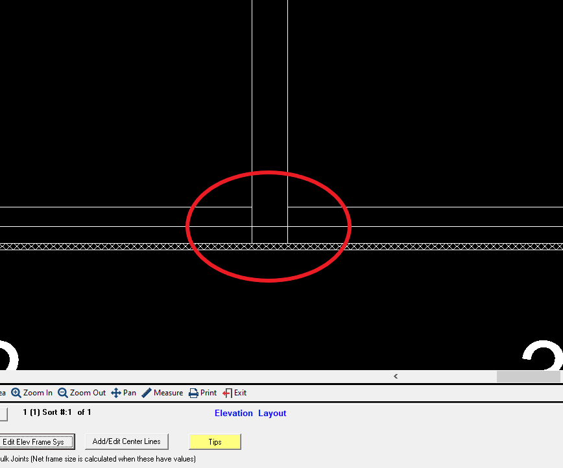563x468 pixels.
Task: Click the Exit door icon
Action: click(x=227, y=393)
